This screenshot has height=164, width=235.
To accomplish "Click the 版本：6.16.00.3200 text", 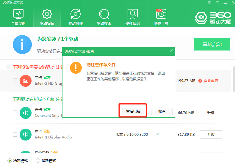I will tap(132, 135).
